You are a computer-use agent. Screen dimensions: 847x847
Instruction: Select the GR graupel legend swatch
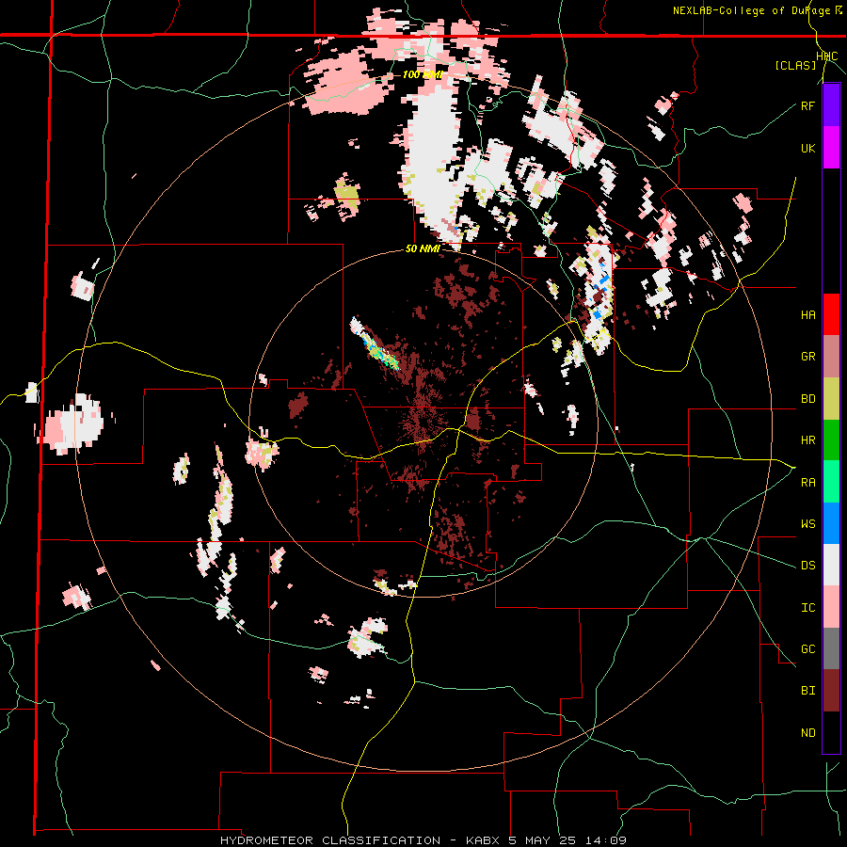[x=831, y=357]
